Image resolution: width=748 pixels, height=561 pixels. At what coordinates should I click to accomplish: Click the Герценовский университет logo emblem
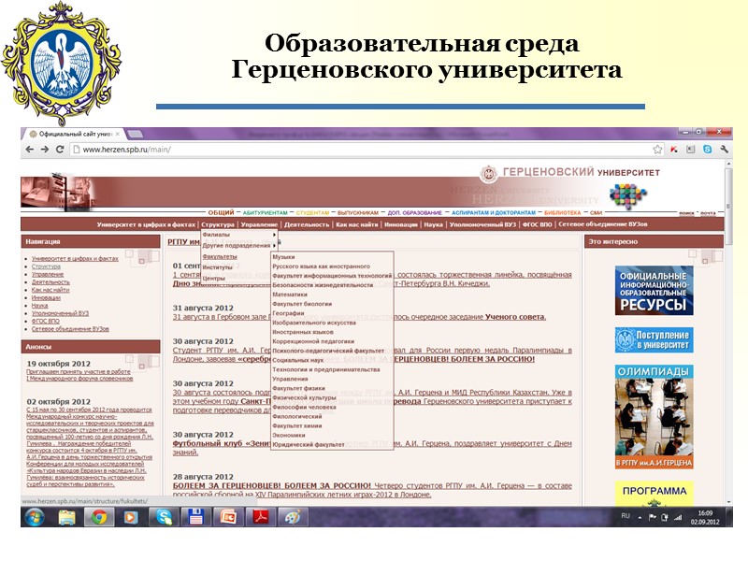[x=488, y=173]
